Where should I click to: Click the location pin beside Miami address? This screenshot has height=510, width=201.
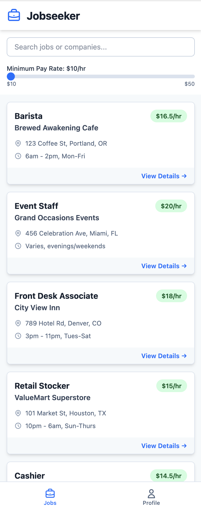18,233
